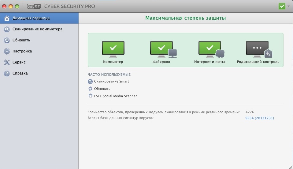
Task: Click the Максимальная степень защиты heading
Action: click(186, 18)
